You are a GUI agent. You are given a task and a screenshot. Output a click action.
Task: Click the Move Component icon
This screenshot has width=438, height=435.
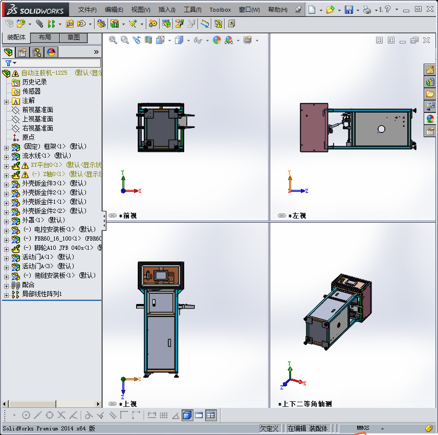pos(81,24)
